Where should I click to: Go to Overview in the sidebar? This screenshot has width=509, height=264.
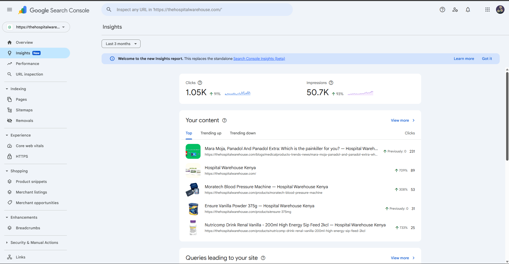click(35, 42)
